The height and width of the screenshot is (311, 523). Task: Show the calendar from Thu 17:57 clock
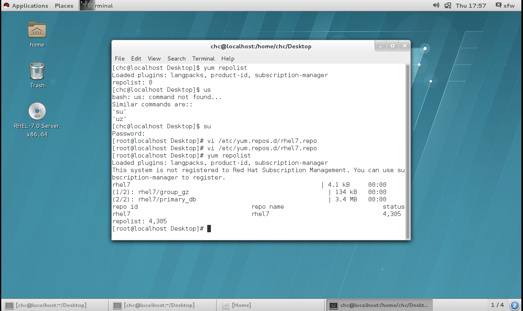pos(471,6)
